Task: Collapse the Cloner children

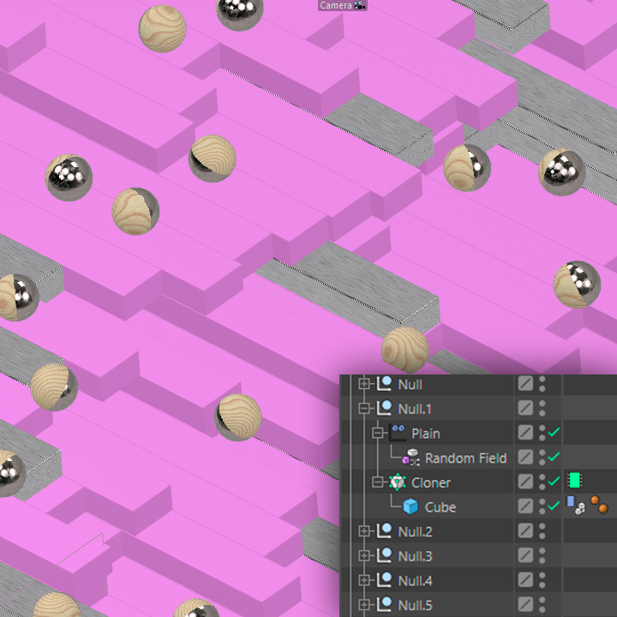Action: click(378, 482)
